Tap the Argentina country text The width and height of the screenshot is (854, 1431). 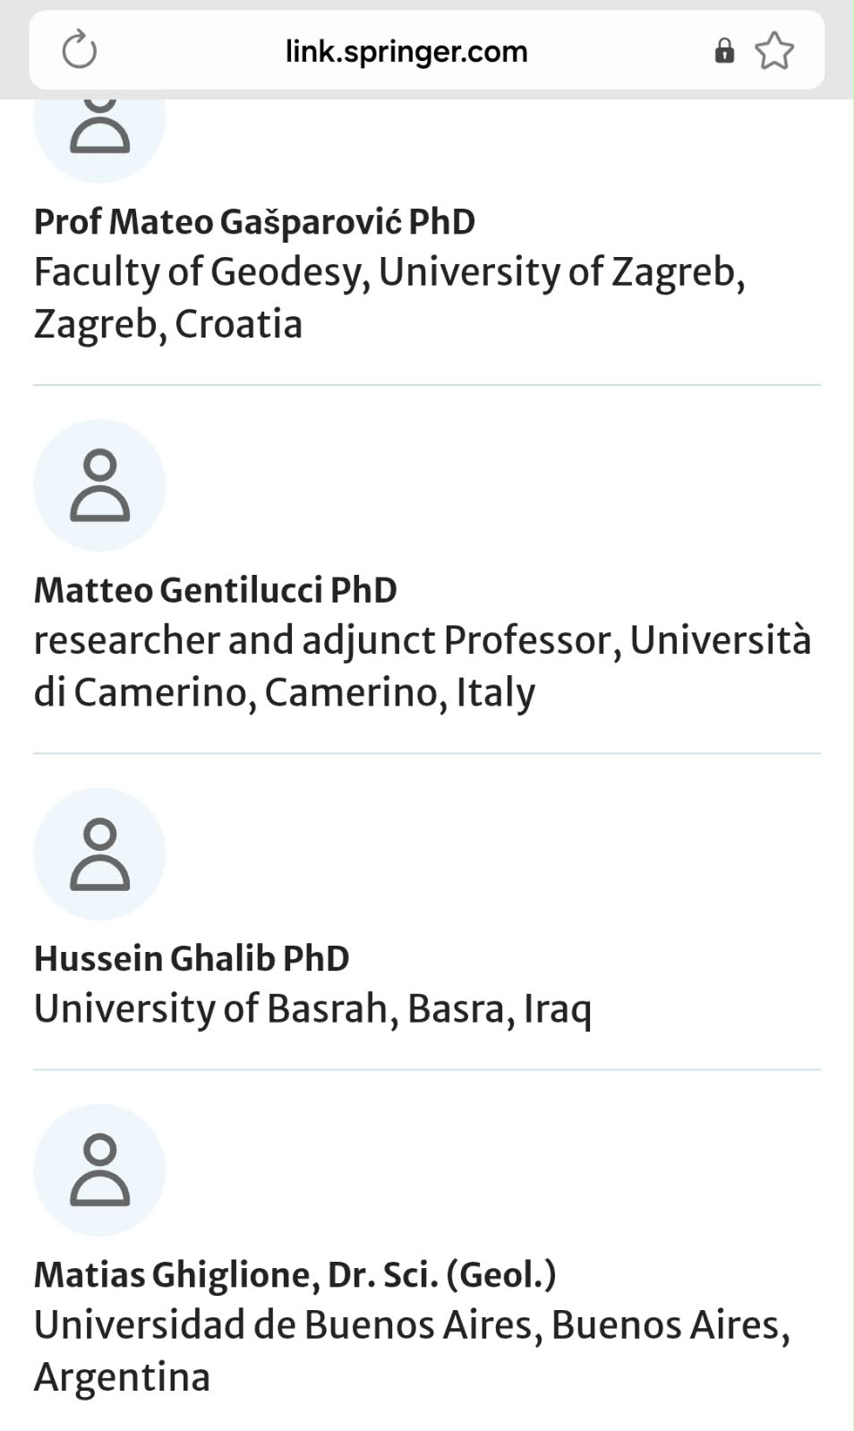pyautogui.click(x=122, y=1378)
